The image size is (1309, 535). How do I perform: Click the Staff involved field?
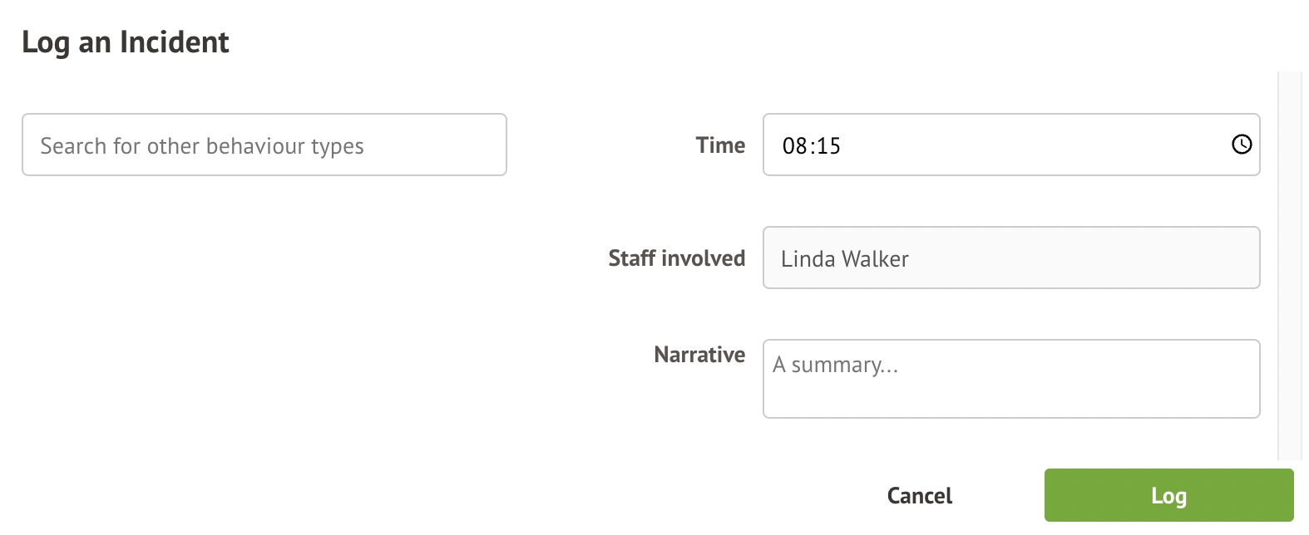[1010, 258]
